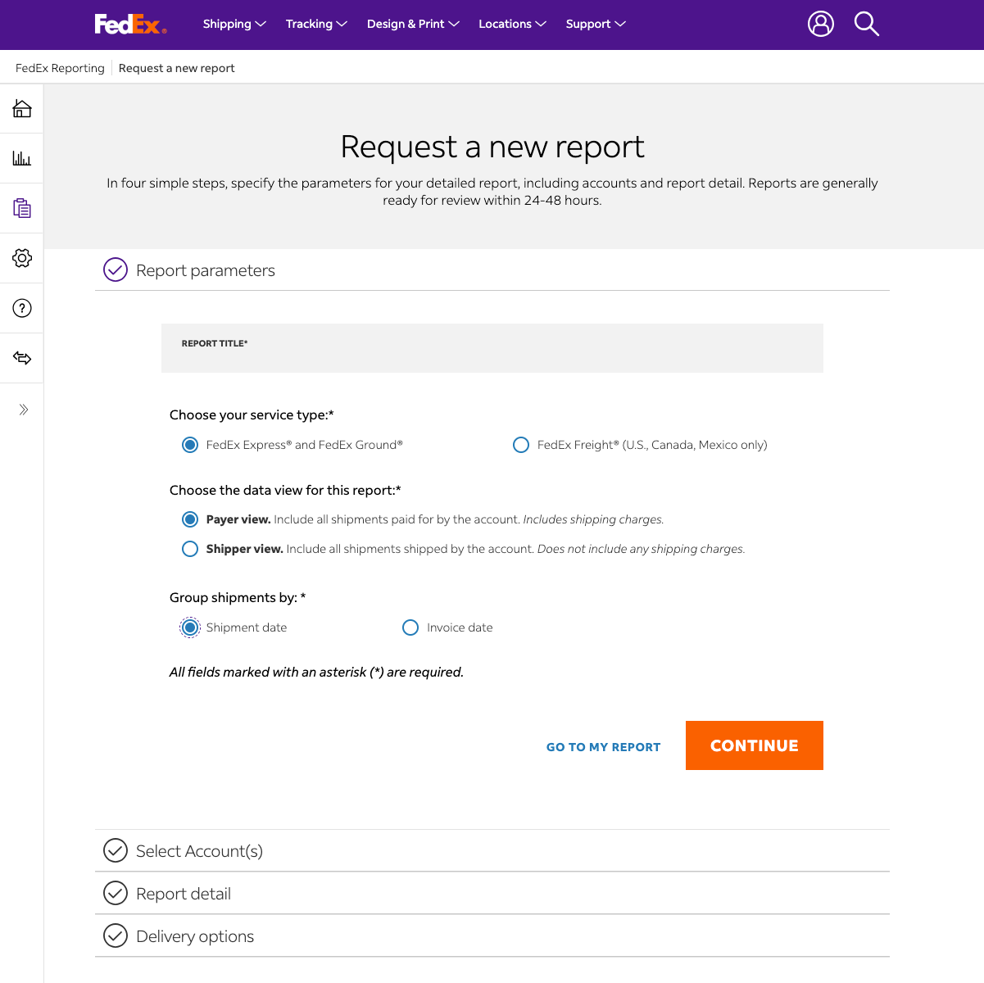This screenshot has height=983, width=984.
Task: Click the Report Title input field
Action: pyautogui.click(x=492, y=348)
